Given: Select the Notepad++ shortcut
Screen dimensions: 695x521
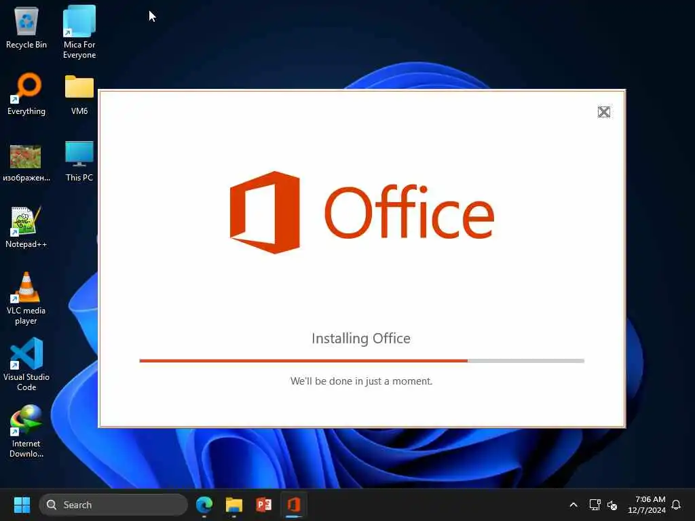Looking at the screenshot, I should tap(26, 228).
